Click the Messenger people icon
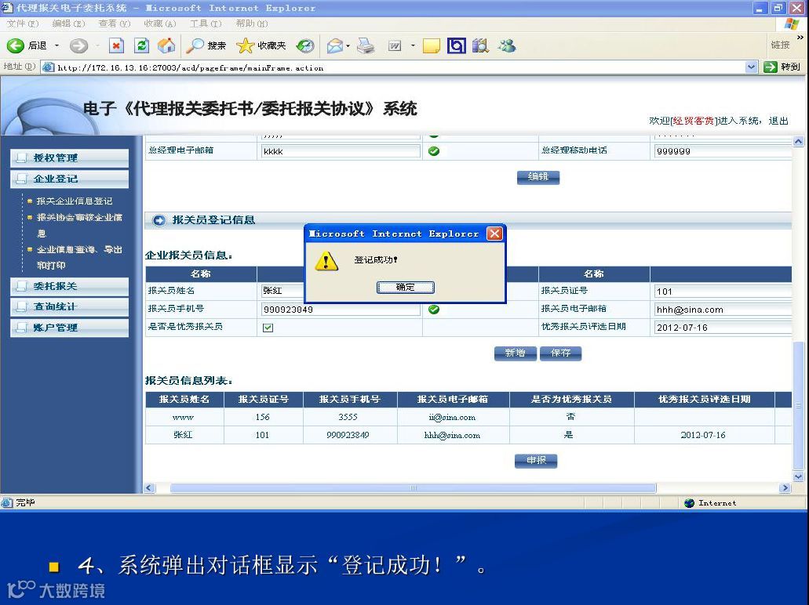The width and height of the screenshot is (809, 605). tap(507, 46)
